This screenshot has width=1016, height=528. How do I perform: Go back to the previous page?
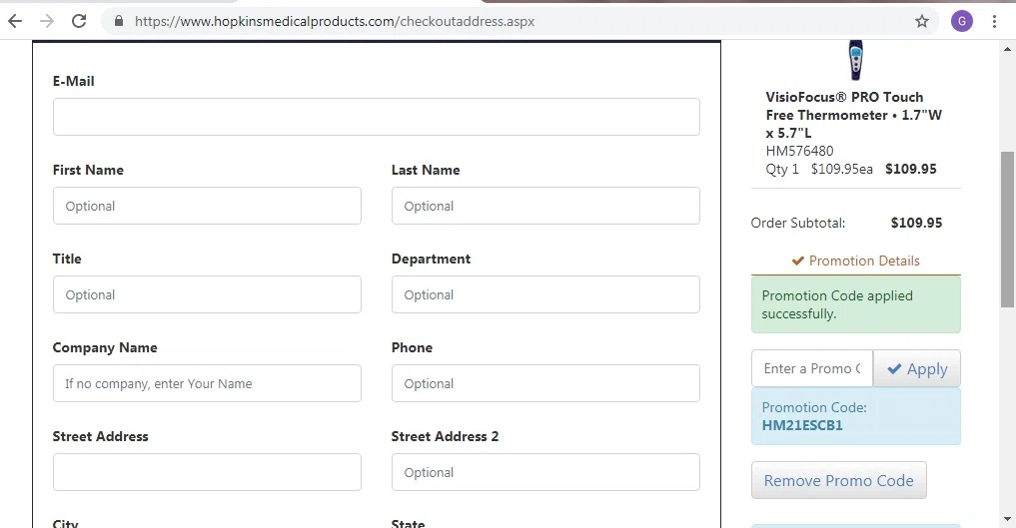click(15, 21)
